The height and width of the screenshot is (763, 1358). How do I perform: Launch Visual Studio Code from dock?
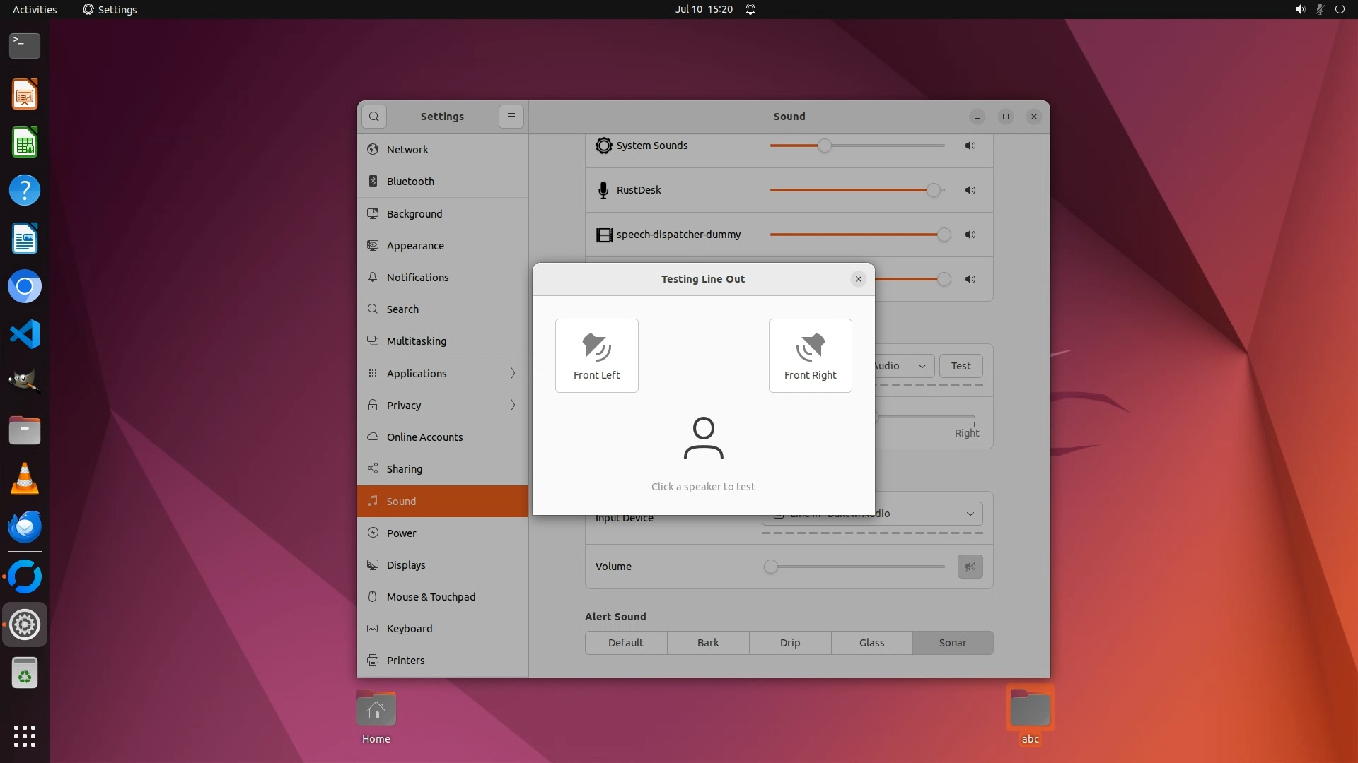pyautogui.click(x=25, y=334)
